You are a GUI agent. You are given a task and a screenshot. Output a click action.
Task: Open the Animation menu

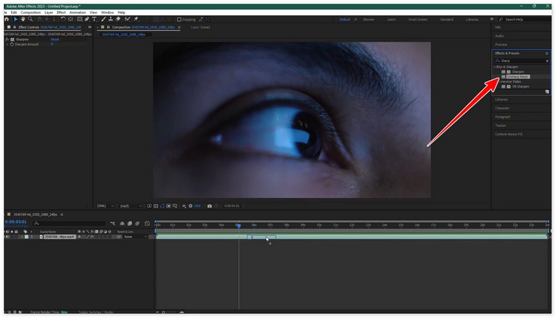(x=79, y=12)
